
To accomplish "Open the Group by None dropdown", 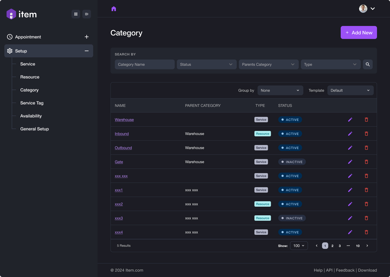I will point(280,90).
